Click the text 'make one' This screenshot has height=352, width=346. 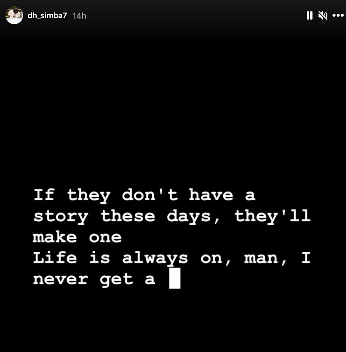77,237
